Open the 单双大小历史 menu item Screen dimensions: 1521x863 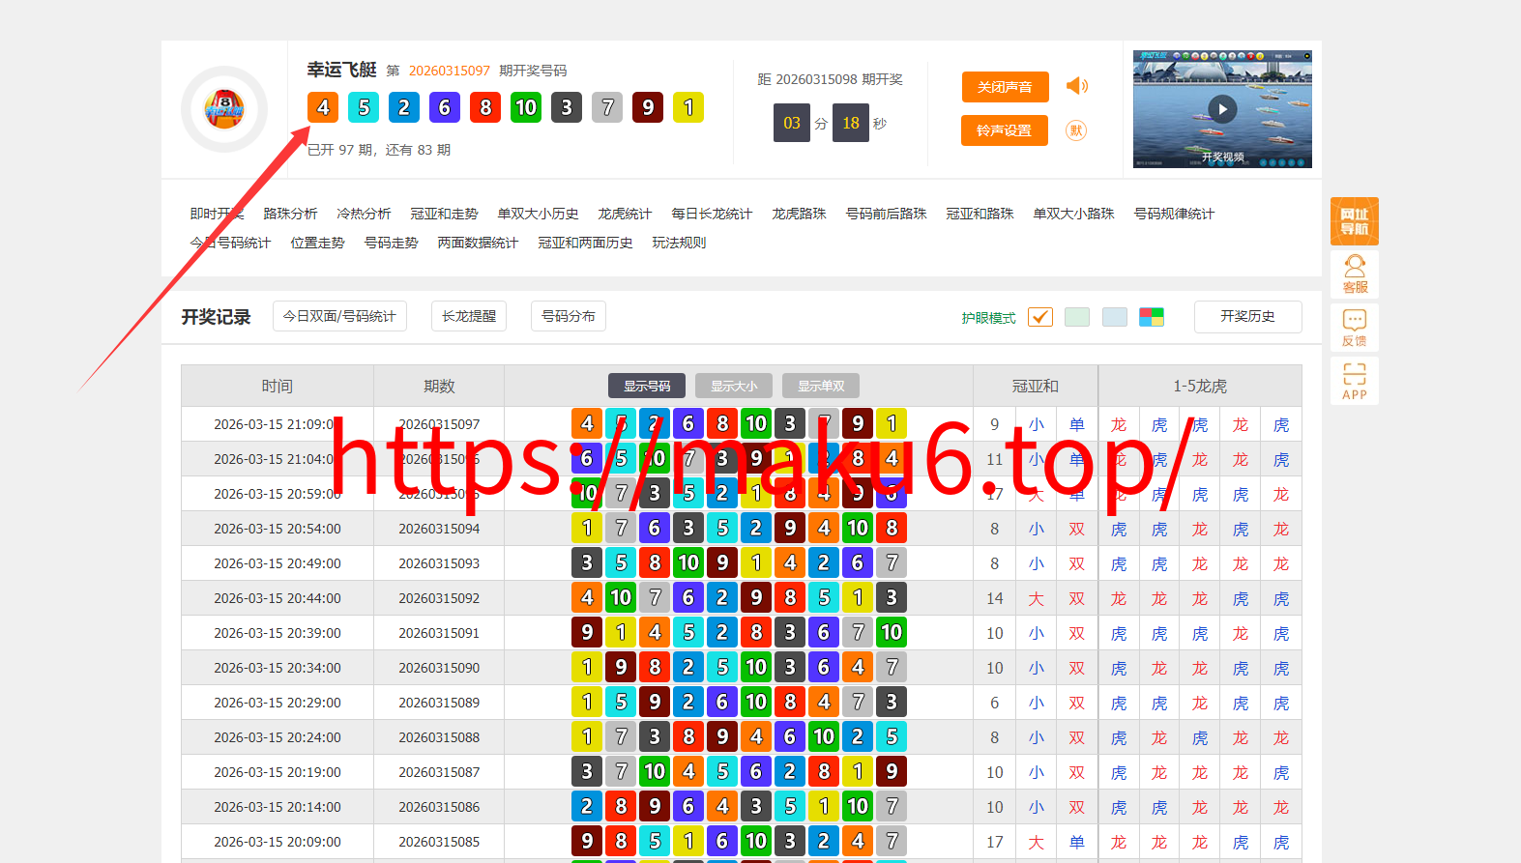pyautogui.click(x=538, y=214)
